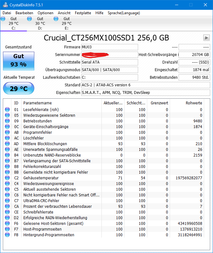The height and width of the screenshot is (253, 213).
Task: Close the CrystalDiskInfo window
Action: click(x=205, y=5)
